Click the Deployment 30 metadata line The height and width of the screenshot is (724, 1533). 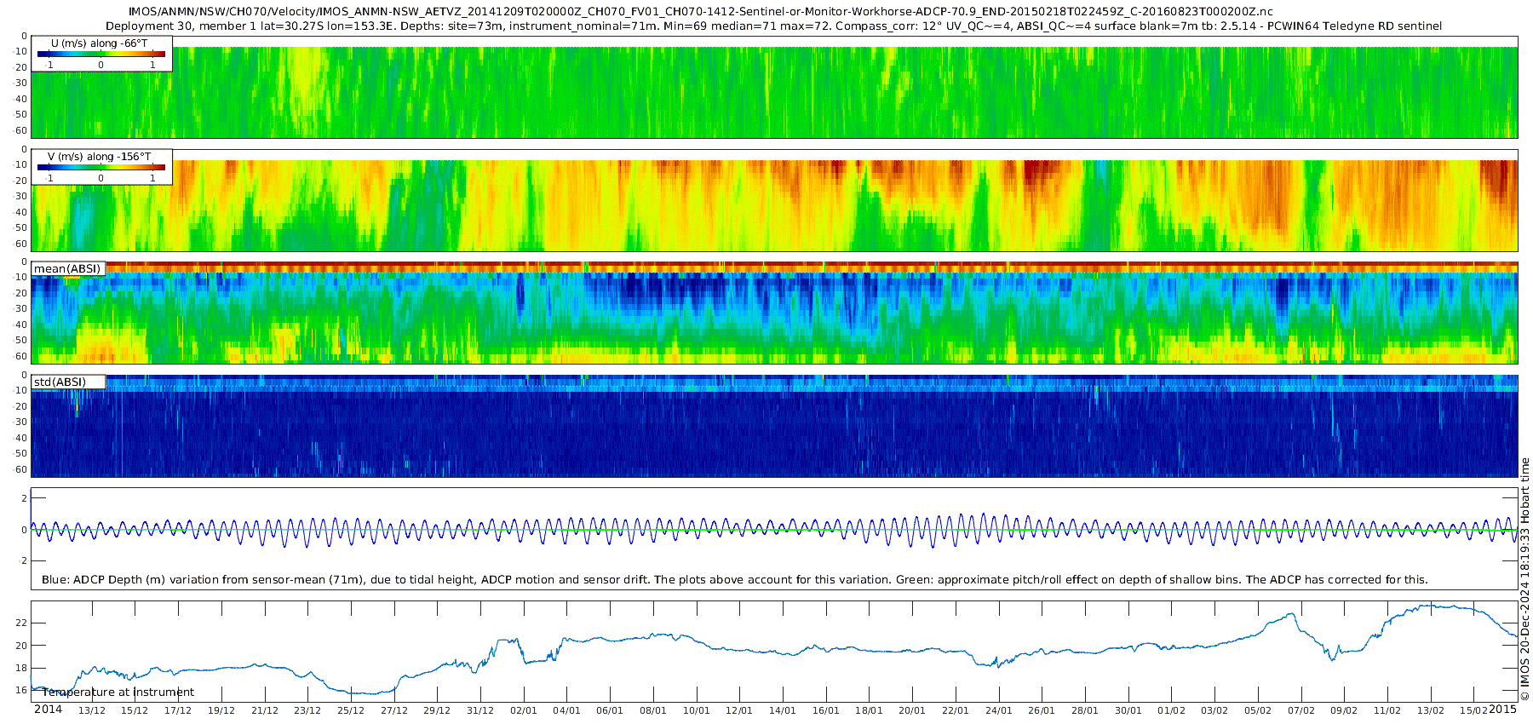pyautogui.click(x=773, y=26)
